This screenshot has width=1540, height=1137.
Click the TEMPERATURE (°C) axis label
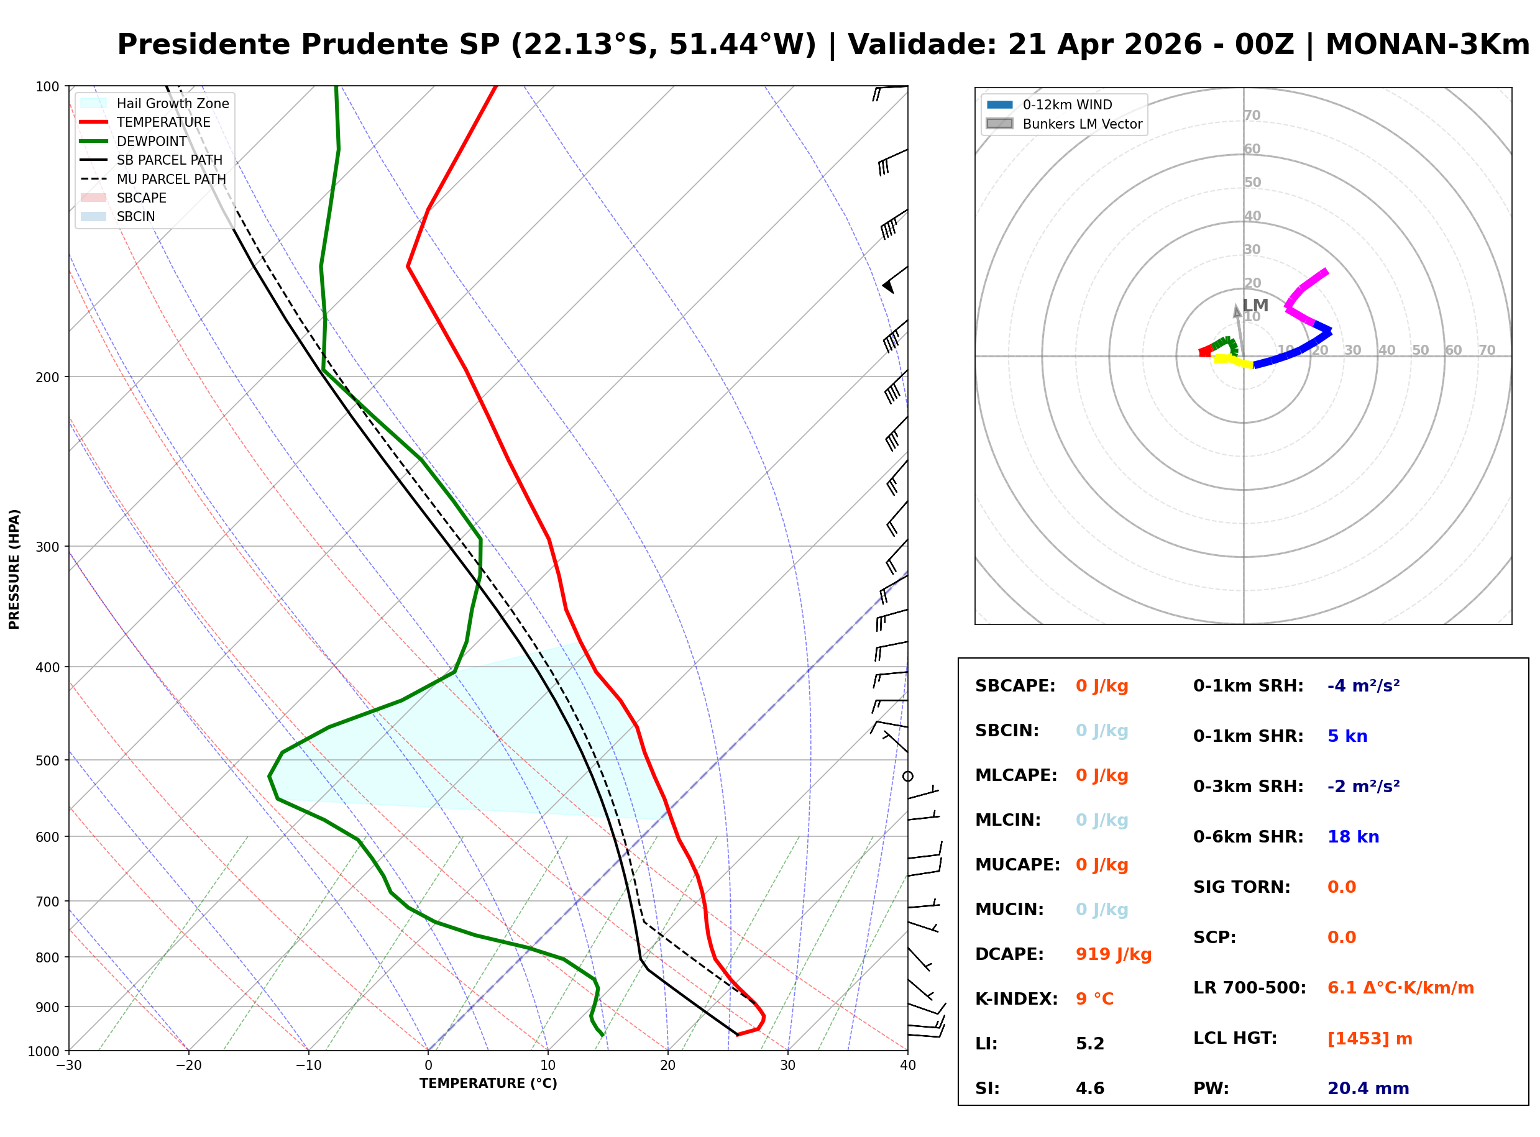coord(488,1084)
